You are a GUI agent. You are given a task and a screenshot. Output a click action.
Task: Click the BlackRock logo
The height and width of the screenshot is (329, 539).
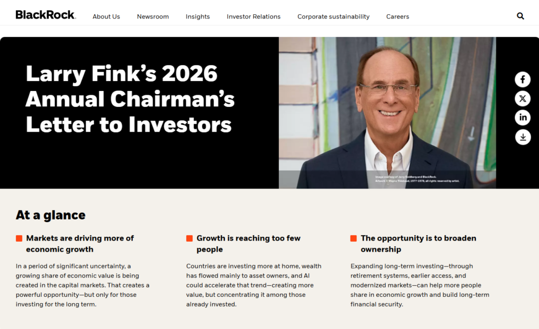[45, 15]
